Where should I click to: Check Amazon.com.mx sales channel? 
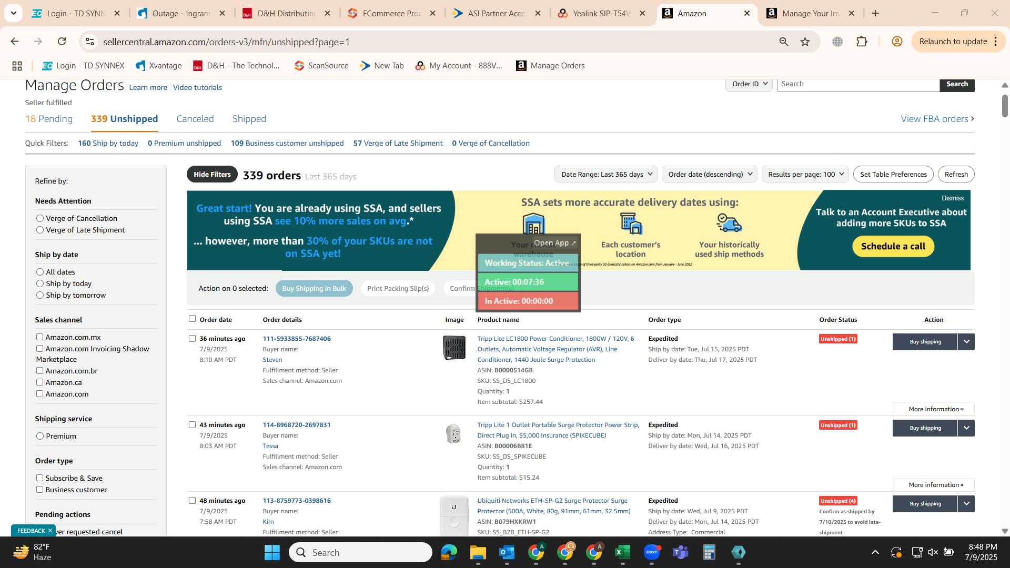point(39,337)
